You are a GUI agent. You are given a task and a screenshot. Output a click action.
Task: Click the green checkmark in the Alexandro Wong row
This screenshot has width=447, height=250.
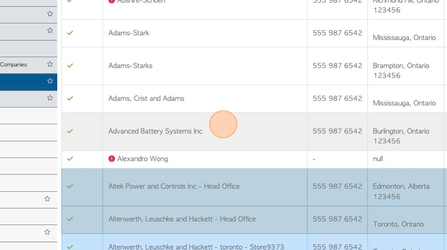pos(70,159)
